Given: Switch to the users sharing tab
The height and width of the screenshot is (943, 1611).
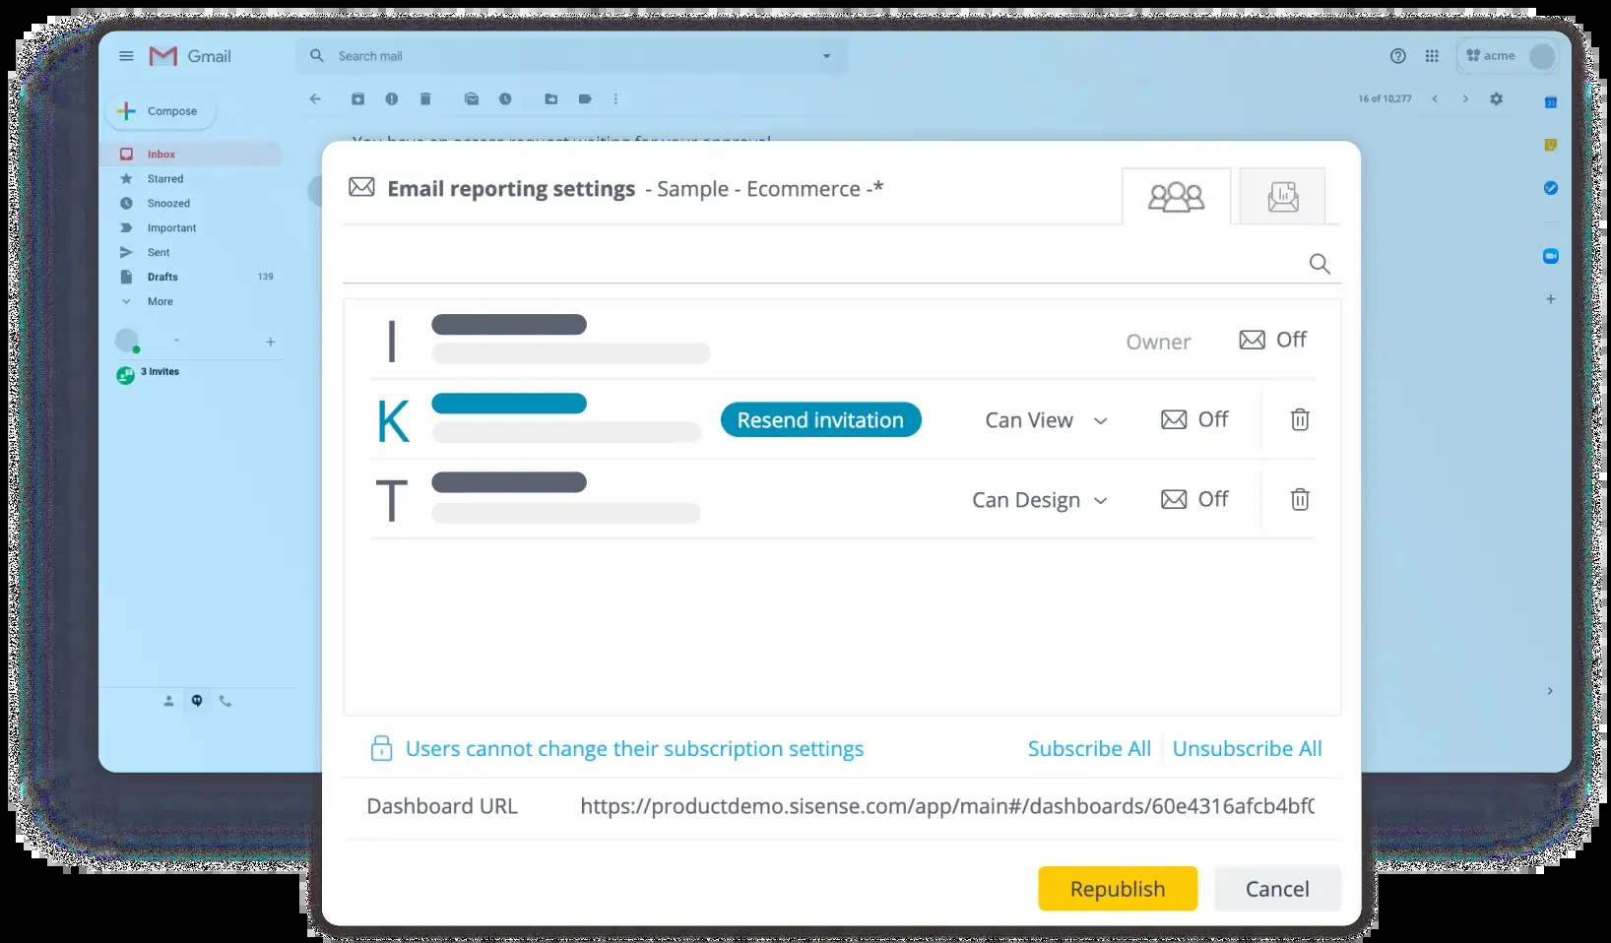Looking at the screenshot, I should click(1176, 197).
